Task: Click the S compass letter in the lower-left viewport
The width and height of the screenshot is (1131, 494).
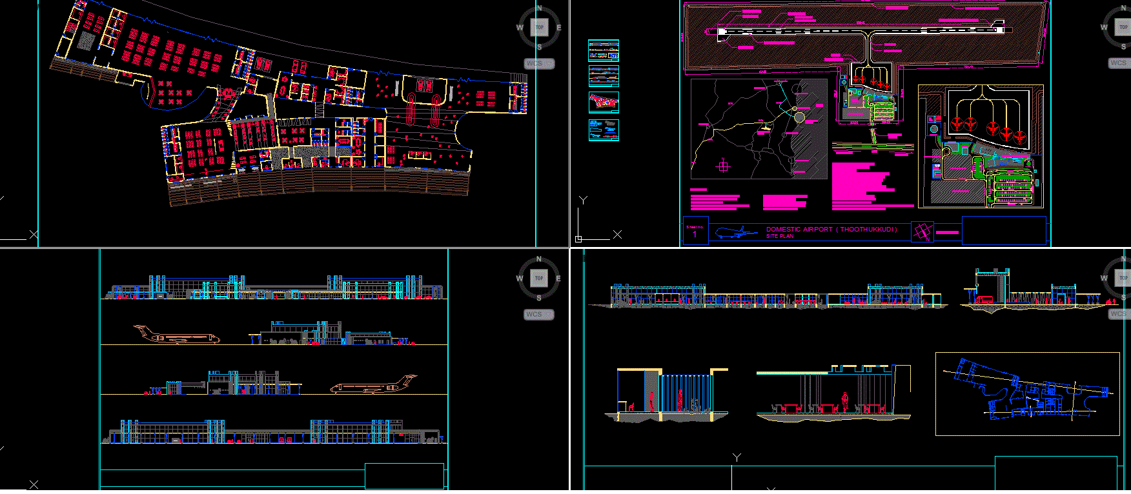Action: pyautogui.click(x=539, y=298)
